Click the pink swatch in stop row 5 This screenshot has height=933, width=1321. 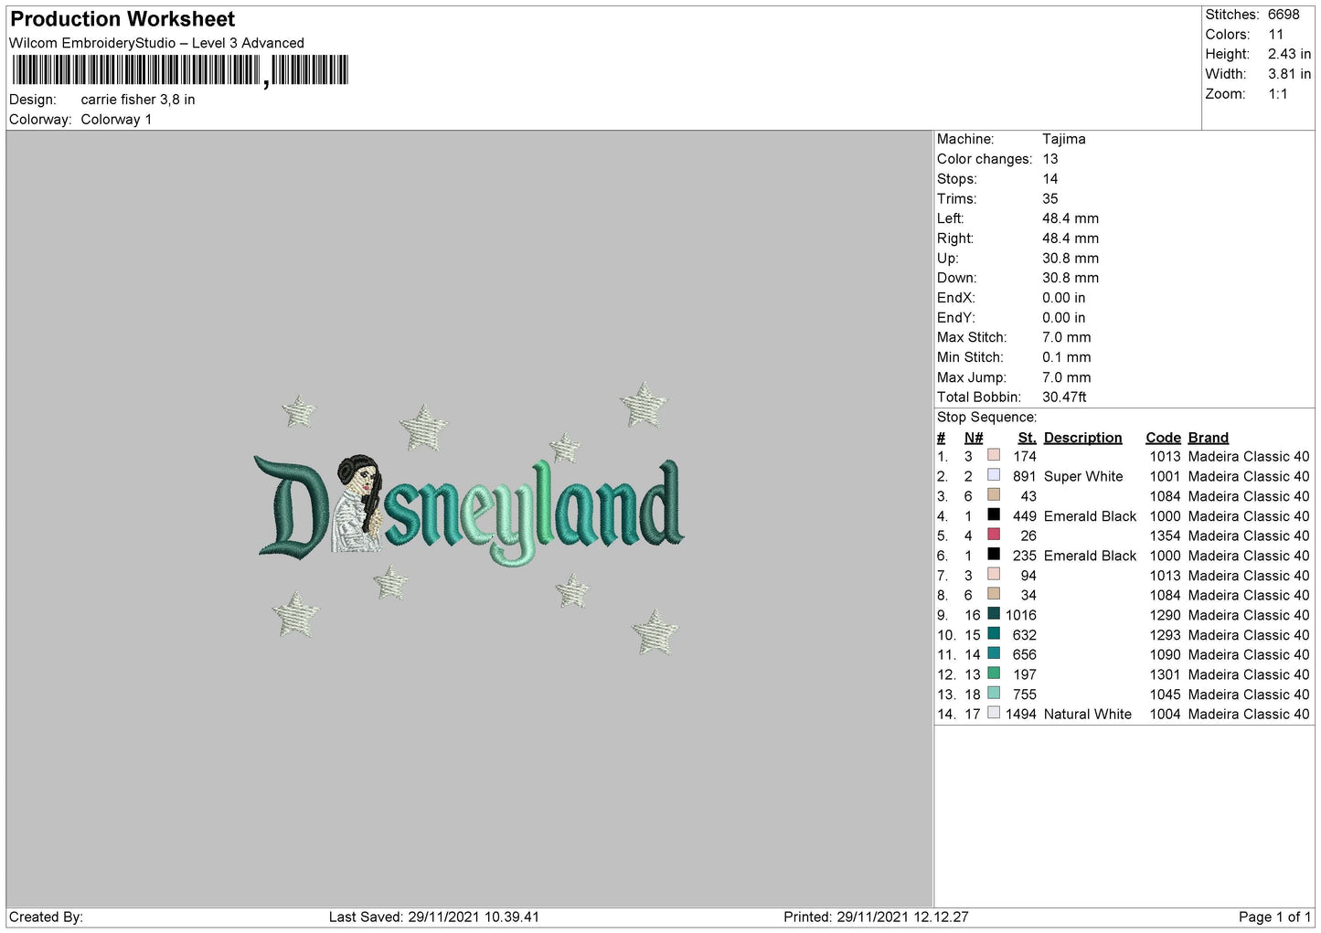(994, 535)
